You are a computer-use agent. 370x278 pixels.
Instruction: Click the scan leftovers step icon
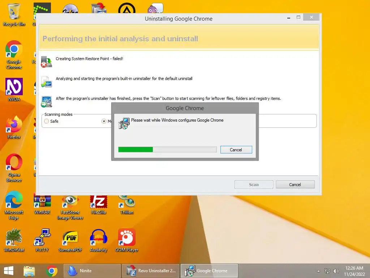pos(46,102)
